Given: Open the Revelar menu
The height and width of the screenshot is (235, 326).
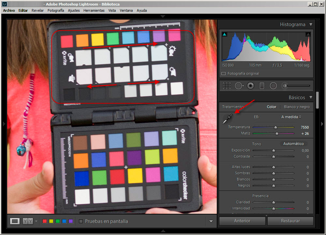Looking at the screenshot, I should [37, 10].
